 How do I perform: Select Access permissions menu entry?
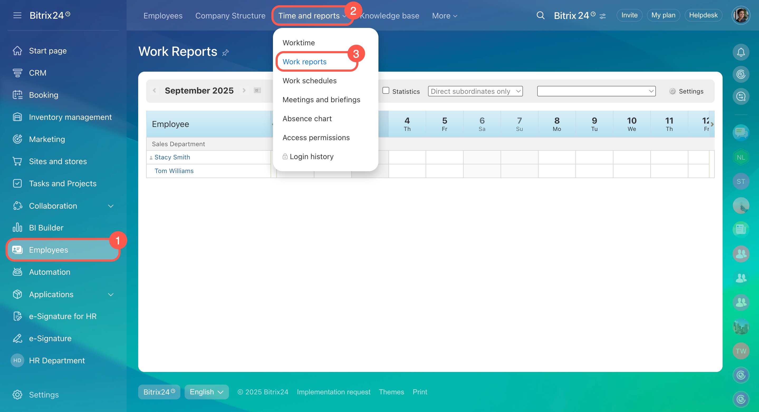[x=316, y=138]
